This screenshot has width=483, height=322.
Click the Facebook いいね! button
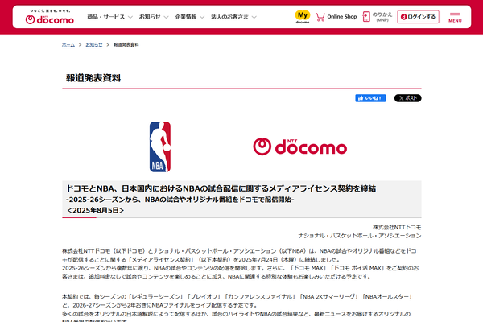[x=370, y=98]
